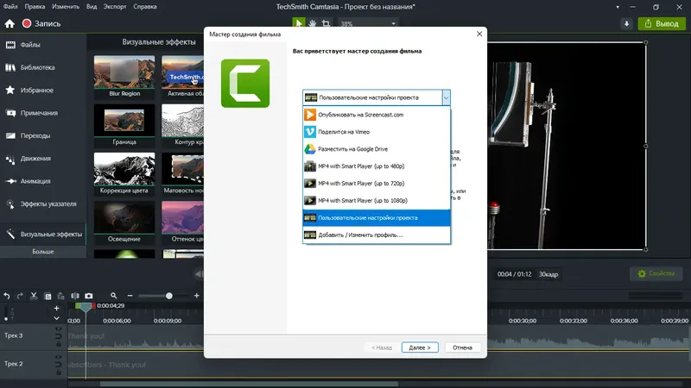This screenshot has height=388, width=691.
Task: Click the download arrow icon
Action: pos(627,24)
